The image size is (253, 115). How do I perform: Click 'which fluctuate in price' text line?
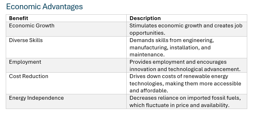coord(180,105)
